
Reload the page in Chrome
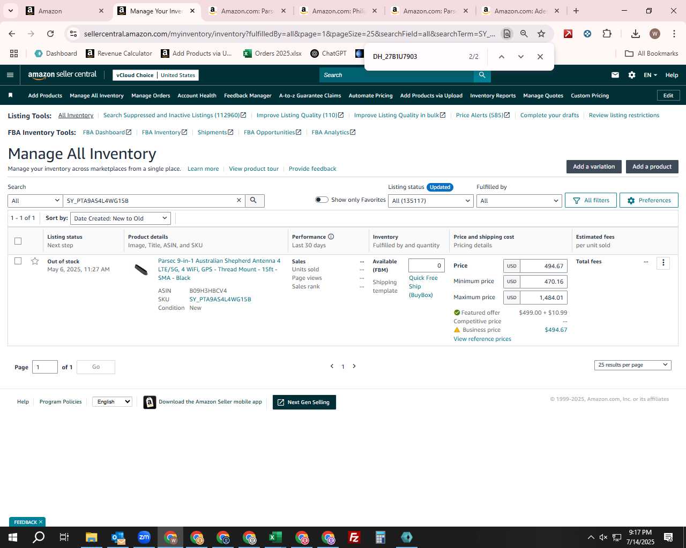50,34
